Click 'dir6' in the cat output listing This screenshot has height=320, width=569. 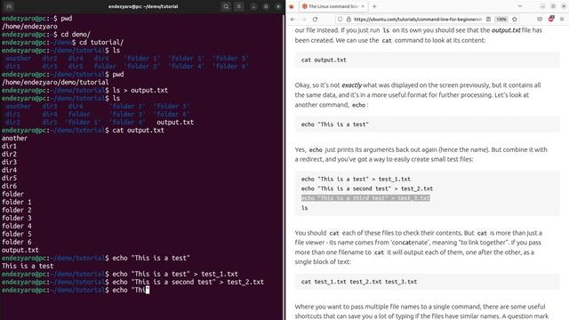tap(9, 186)
